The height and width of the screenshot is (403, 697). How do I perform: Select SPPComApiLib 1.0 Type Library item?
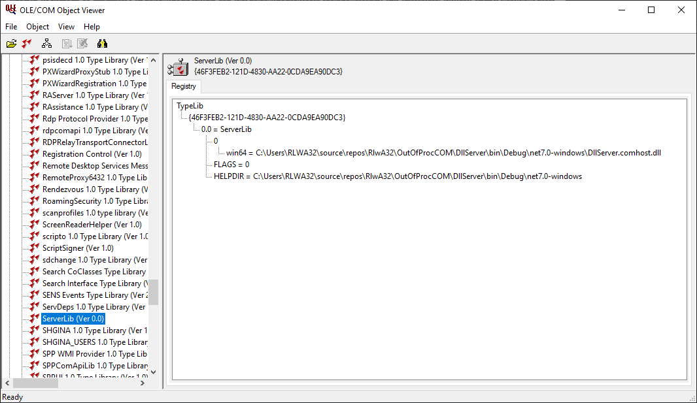95,366
